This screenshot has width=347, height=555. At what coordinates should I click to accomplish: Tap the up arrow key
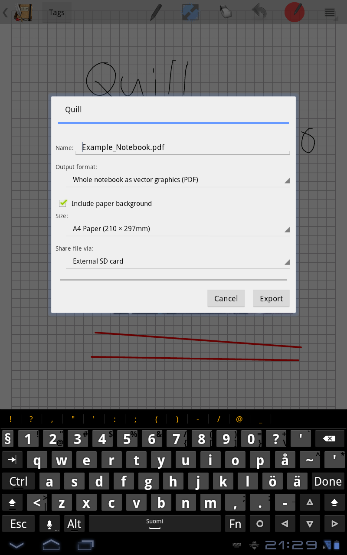[310, 502]
